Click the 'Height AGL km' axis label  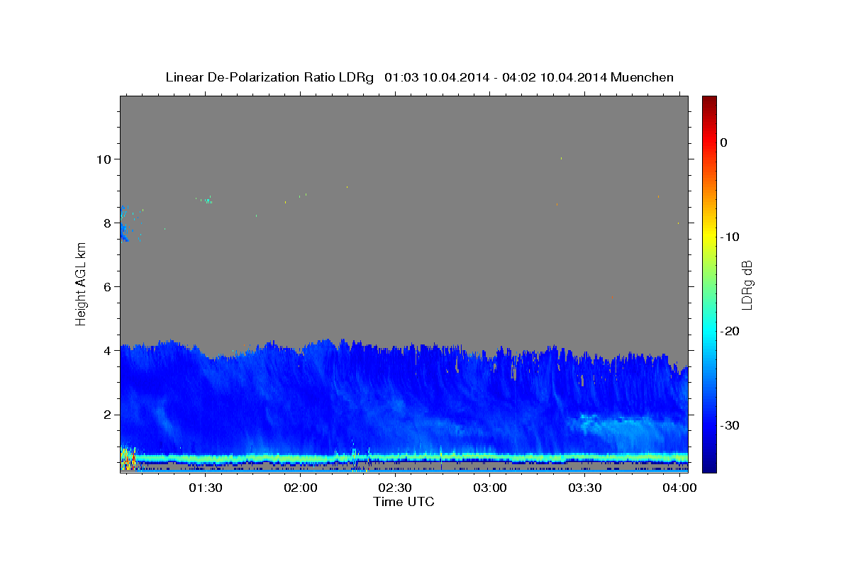pyautogui.click(x=82, y=283)
